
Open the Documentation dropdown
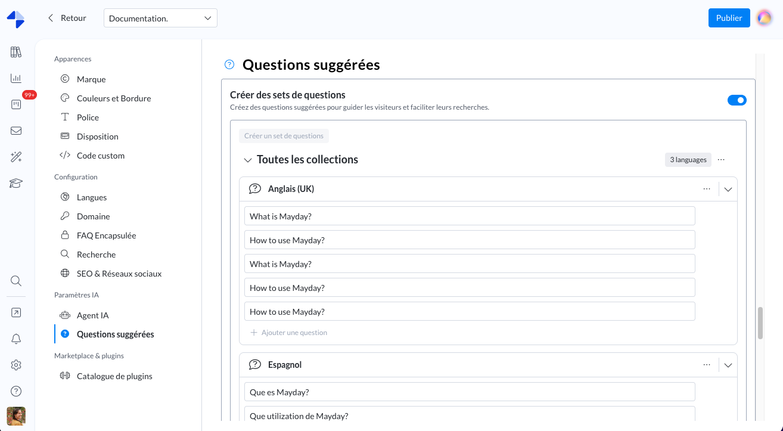[x=160, y=18]
